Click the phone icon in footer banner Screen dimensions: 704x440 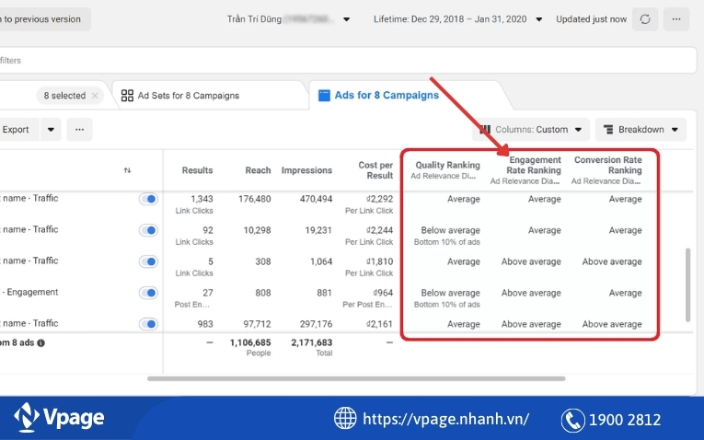(x=573, y=420)
